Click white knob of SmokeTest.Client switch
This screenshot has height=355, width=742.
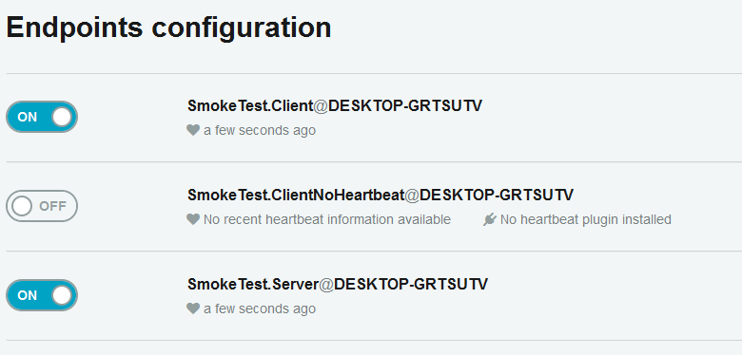[62, 117]
